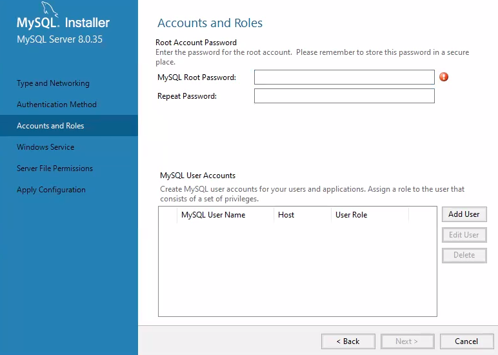The width and height of the screenshot is (498, 355).
Task: Click the Root Account Password label
Action: (x=196, y=43)
